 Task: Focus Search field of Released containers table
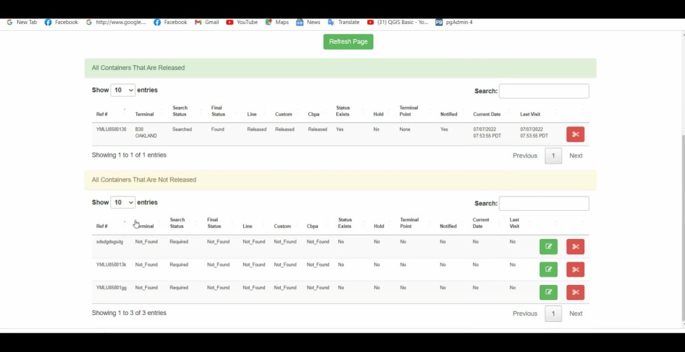(x=544, y=91)
